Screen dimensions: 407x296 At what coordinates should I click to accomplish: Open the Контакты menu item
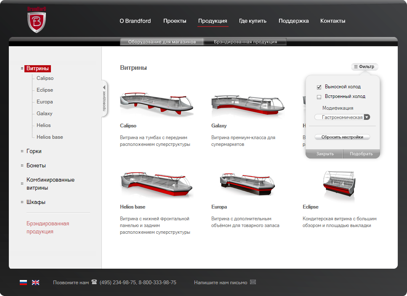(333, 21)
